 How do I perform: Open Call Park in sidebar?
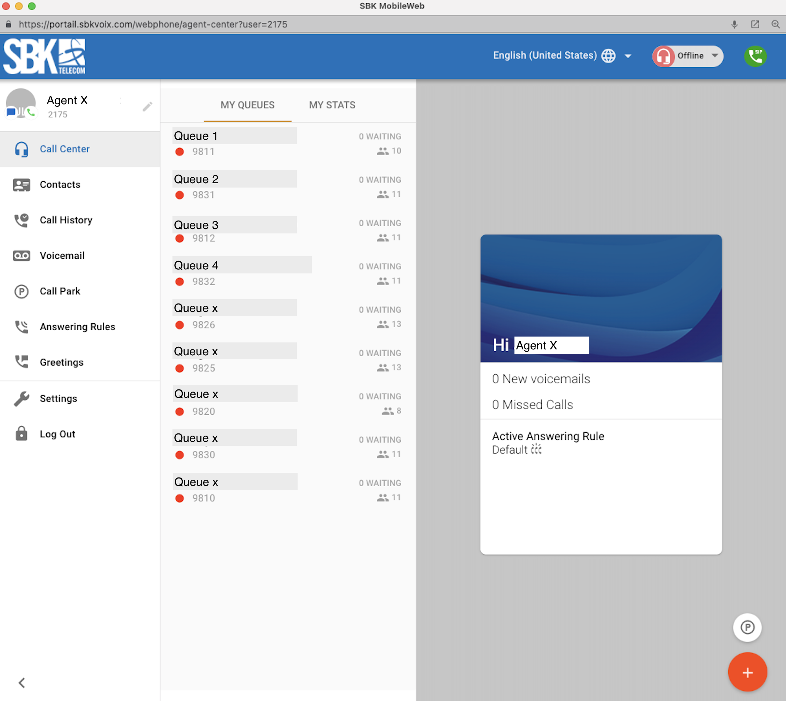[x=80, y=291]
